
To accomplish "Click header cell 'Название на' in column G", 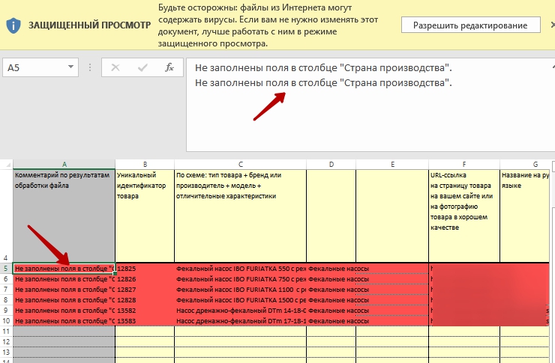I will point(524,216).
